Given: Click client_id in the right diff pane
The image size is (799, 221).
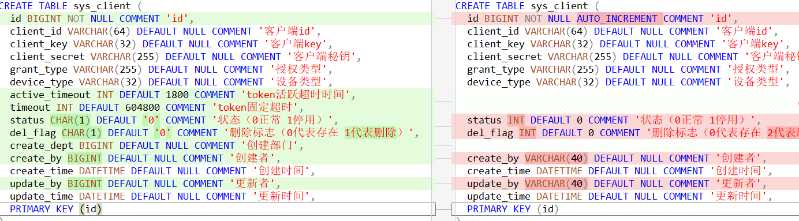Looking at the screenshot, I should coord(493,31).
